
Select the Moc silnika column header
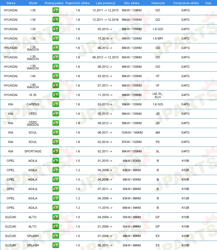click(132, 3)
